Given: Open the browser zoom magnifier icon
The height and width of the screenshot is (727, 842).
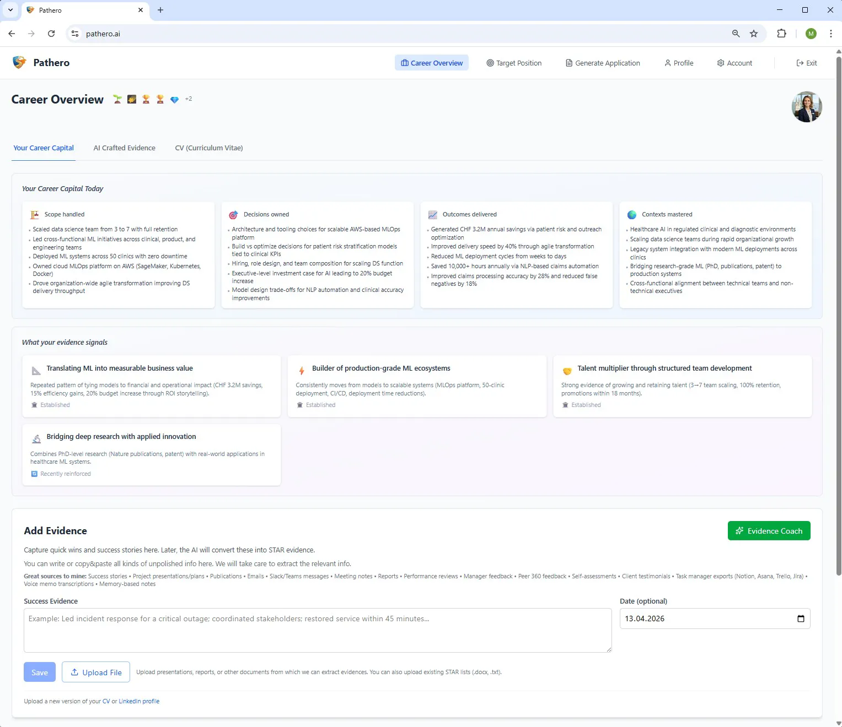Looking at the screenshot, I should point(736,34).
